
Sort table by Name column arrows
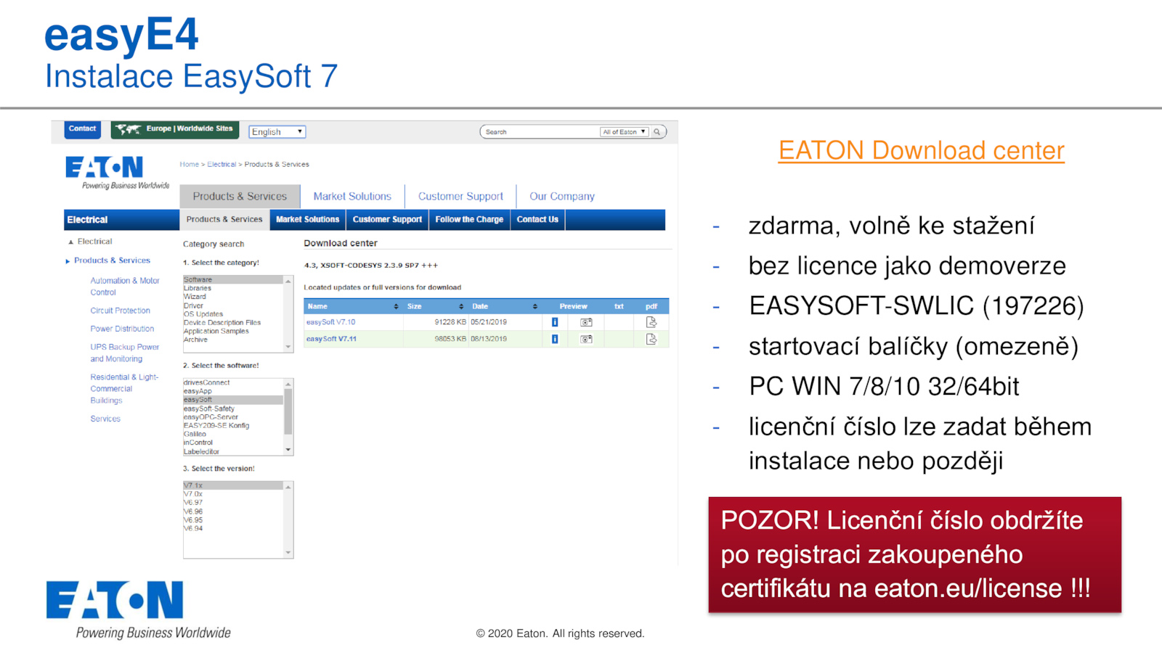pos(396,306)
